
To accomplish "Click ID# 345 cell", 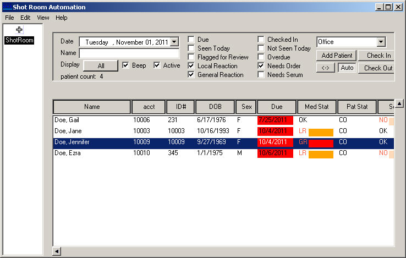I will point(173,153).
